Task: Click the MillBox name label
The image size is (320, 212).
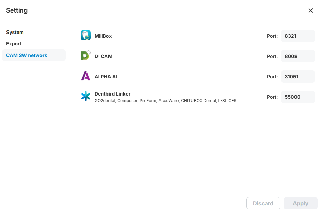Action: pos(103,36)
